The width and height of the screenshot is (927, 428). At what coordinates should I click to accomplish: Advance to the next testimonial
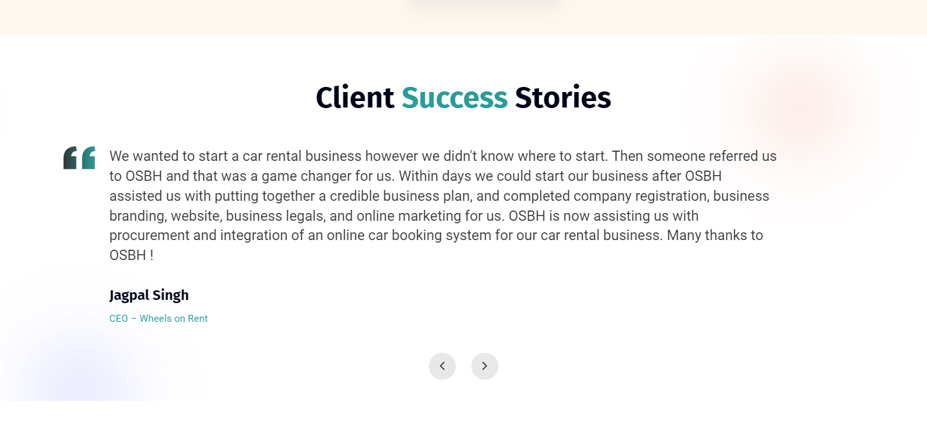click(x=485, y=366)
